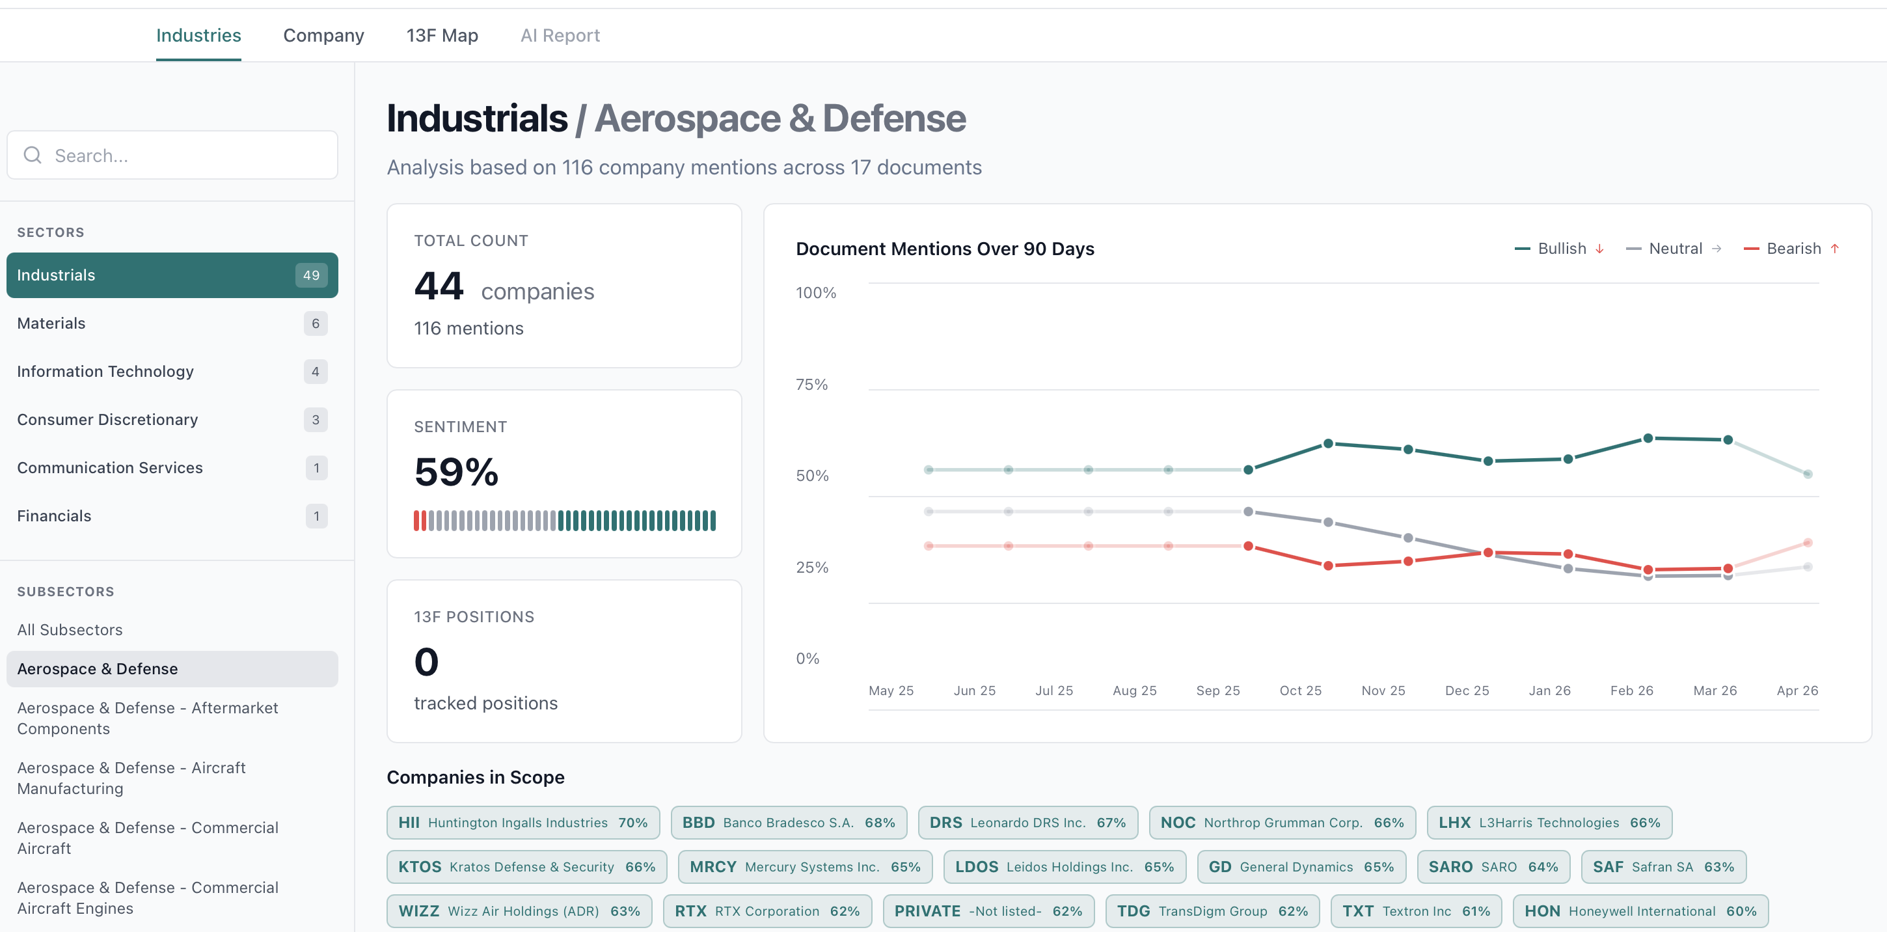Click the 'Document Mentions Over 90 Days' title
Image resolution: width=1887 pixels, height=932 pixels.
click(x=945, y=249)
